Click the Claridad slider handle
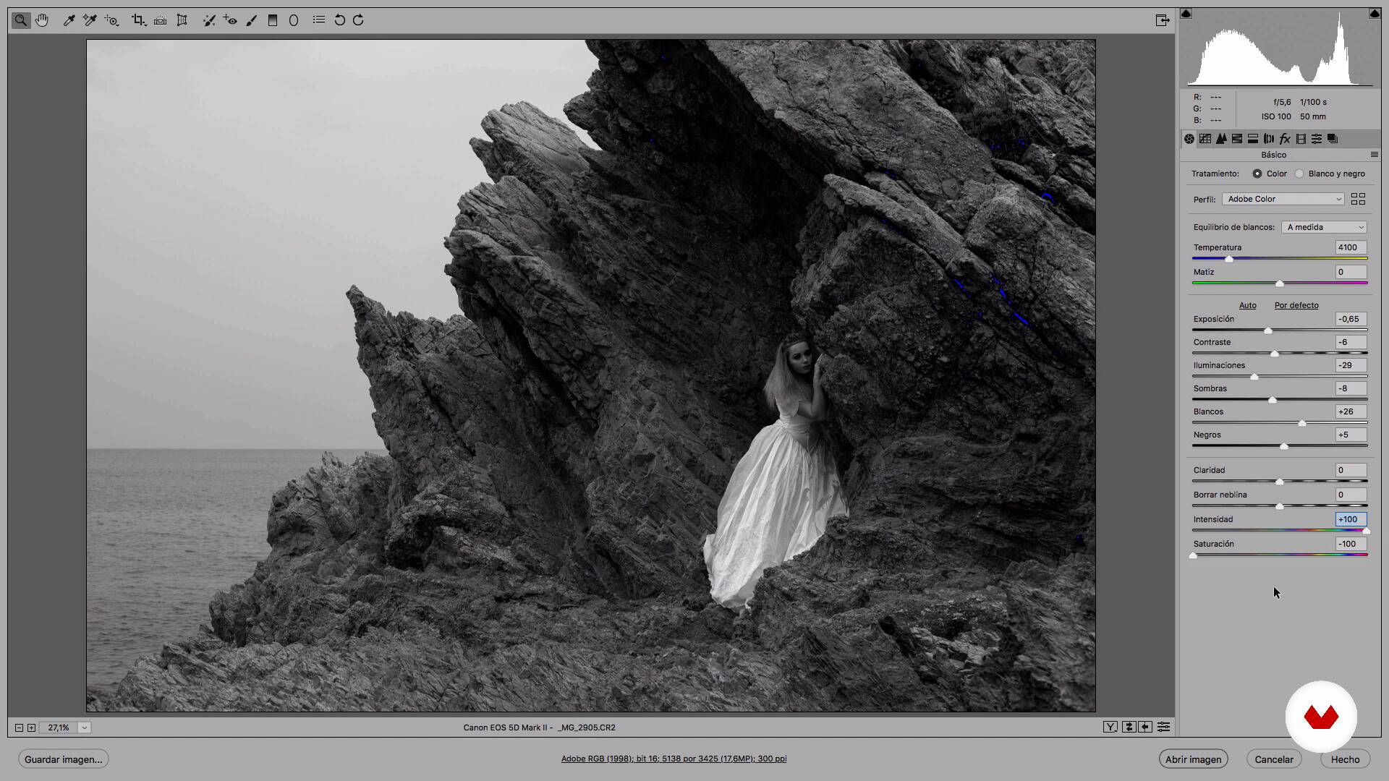 click(1279, 482)
